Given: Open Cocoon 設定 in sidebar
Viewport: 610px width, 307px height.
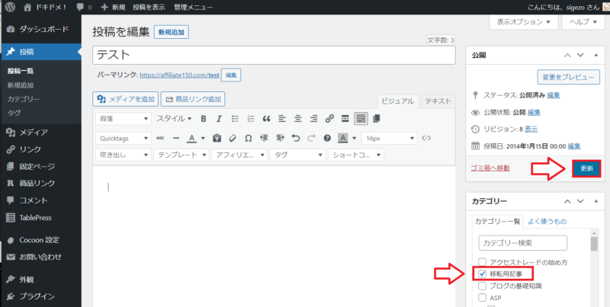Looking at the screenshot, I should coord(41,240).
